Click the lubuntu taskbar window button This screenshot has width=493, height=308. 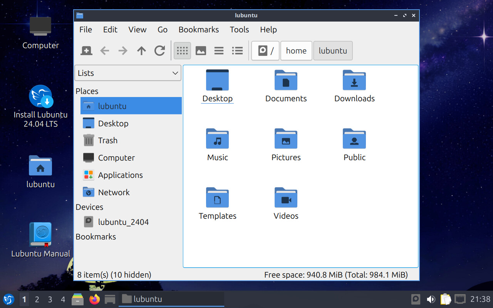pos(171,299)
